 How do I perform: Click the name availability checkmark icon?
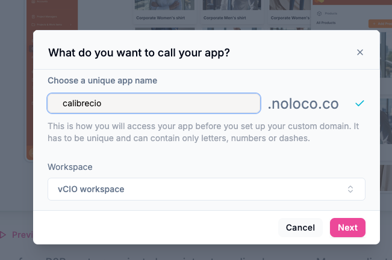359,103
